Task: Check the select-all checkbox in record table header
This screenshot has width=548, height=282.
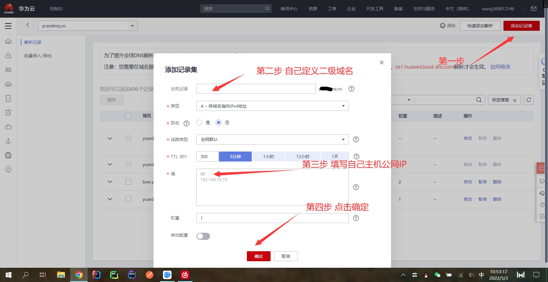Action: point(128,116)
